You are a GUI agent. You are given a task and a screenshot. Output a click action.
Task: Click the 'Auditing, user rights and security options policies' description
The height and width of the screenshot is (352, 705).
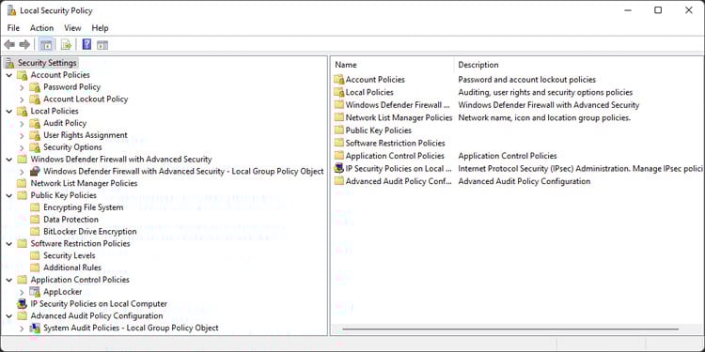[x=545, y=93]
